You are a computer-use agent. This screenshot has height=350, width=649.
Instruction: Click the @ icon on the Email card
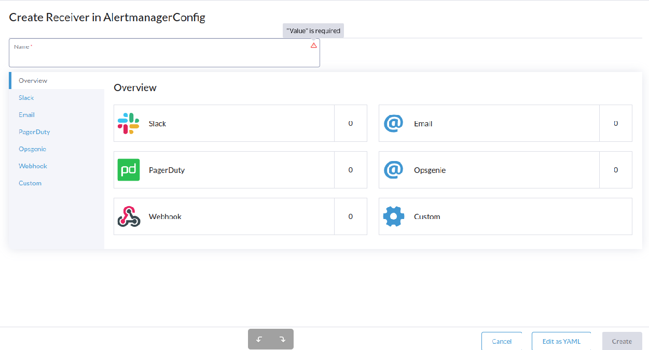pyautogui.click(x=393, y=123)
